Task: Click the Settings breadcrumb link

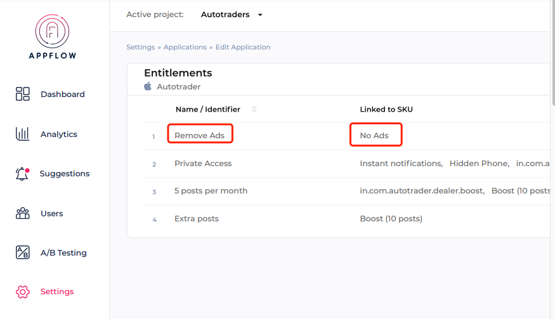Action: [140, 47]
